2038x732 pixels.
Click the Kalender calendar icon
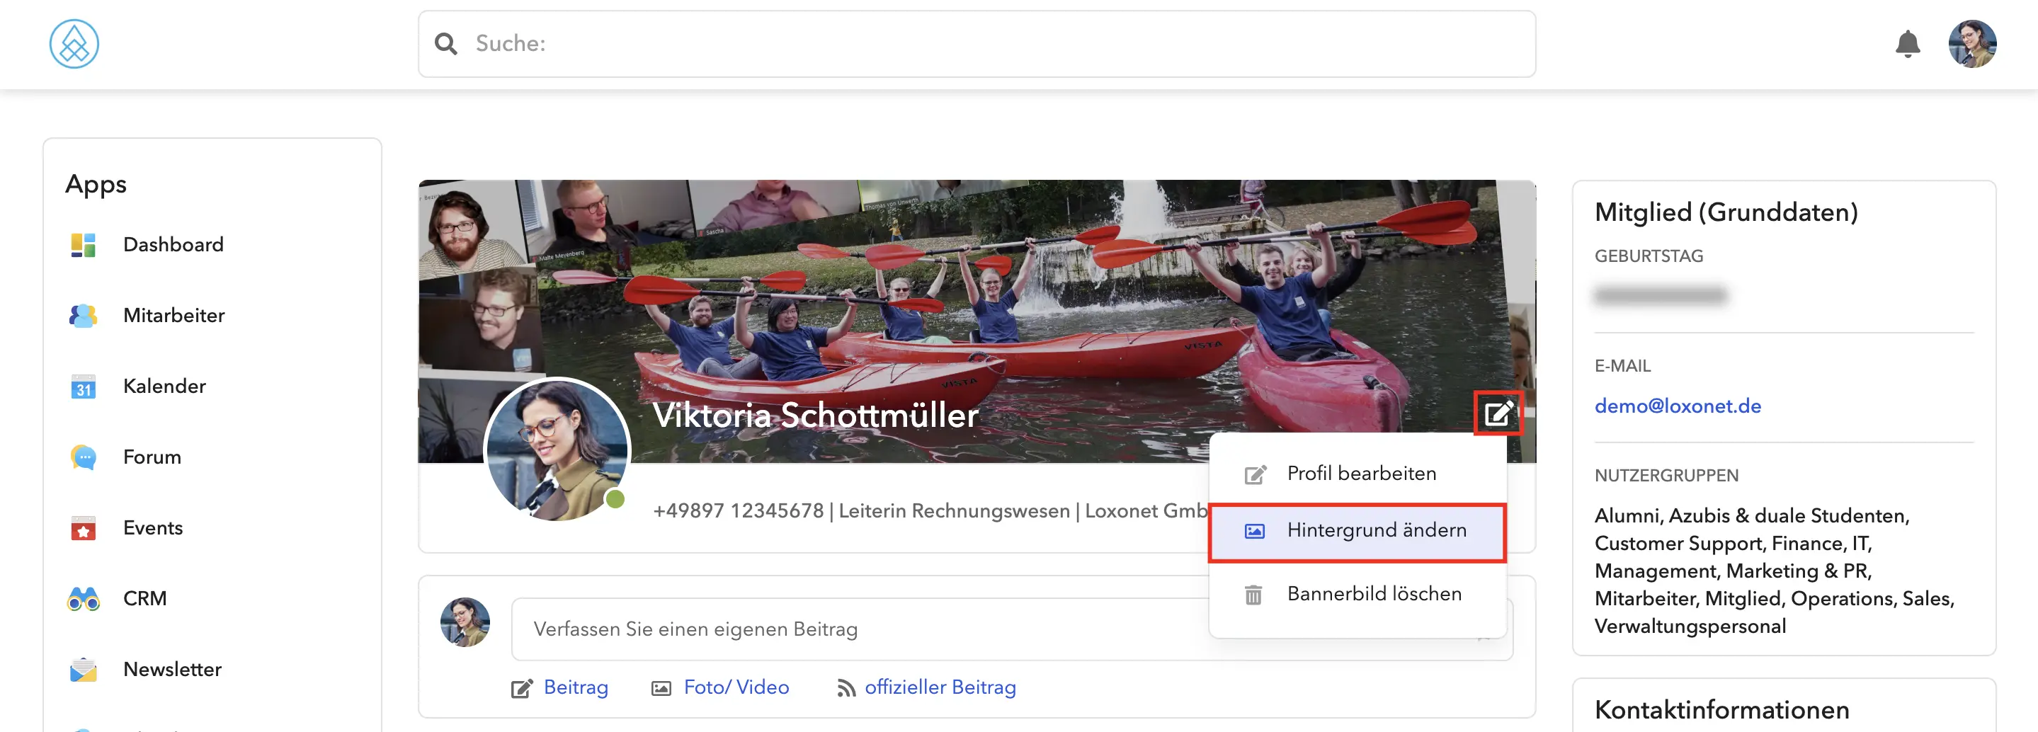click(83, 387)
